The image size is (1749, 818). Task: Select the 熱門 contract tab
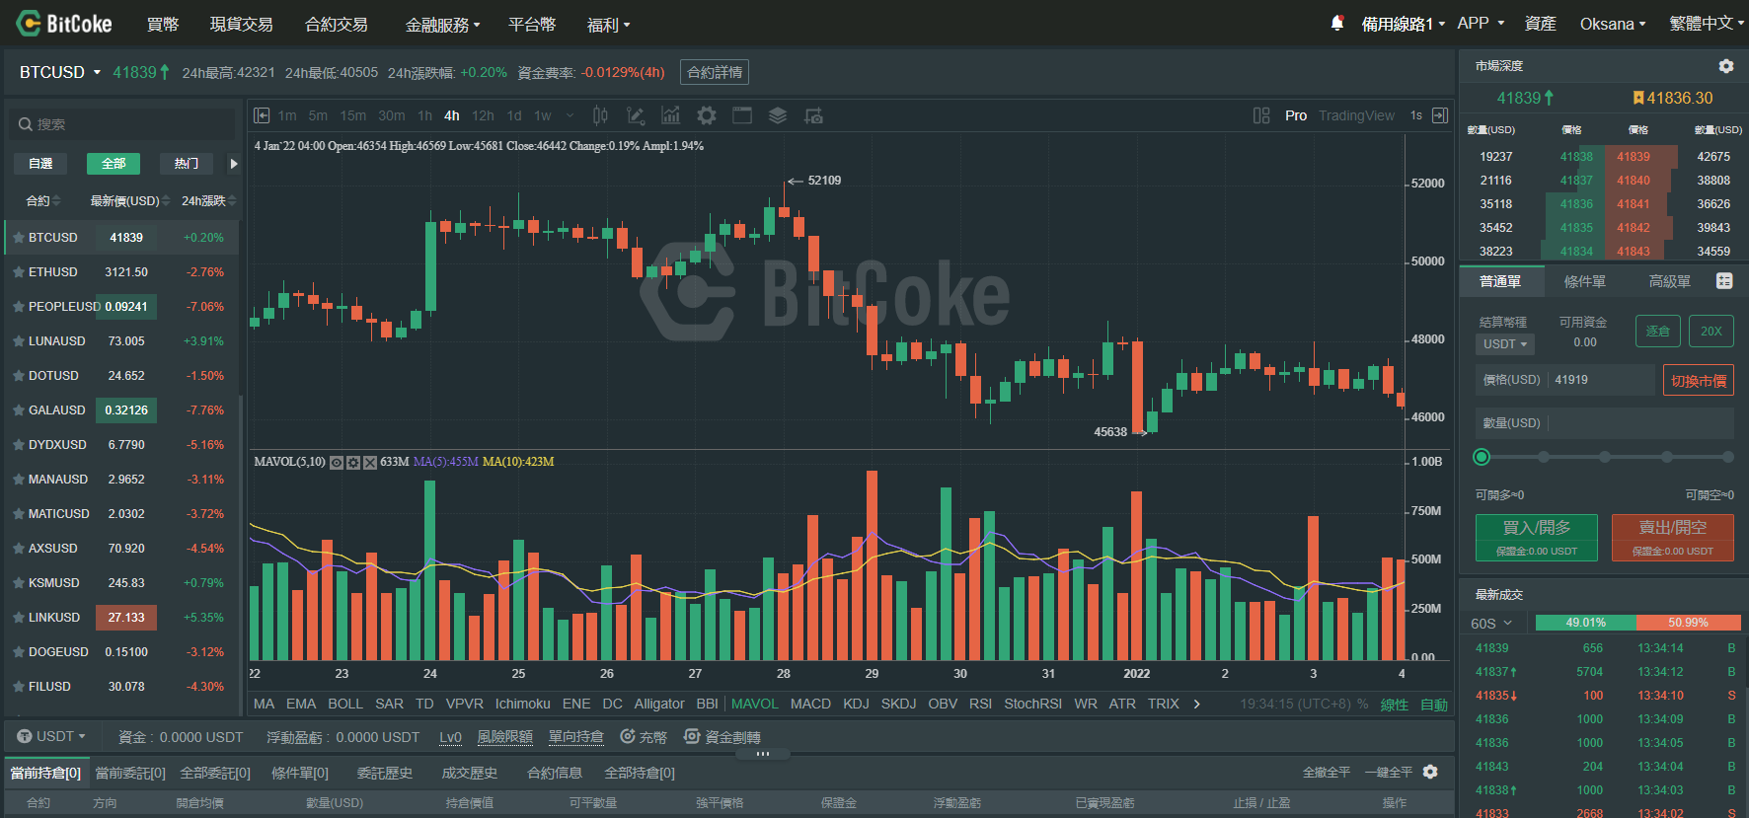point(187,164)
